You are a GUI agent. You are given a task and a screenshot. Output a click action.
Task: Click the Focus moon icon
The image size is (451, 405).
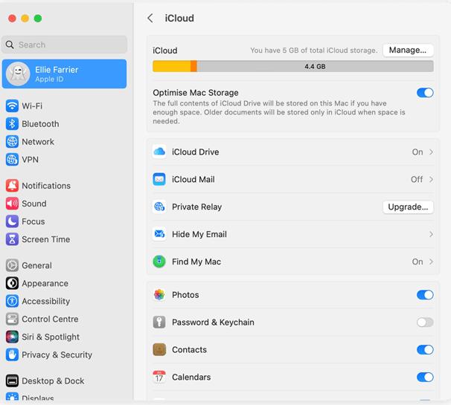12,221
